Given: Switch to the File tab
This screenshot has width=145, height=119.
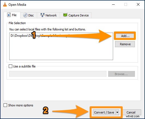Looking at the screenshot, I should click(x=12, y=15).
